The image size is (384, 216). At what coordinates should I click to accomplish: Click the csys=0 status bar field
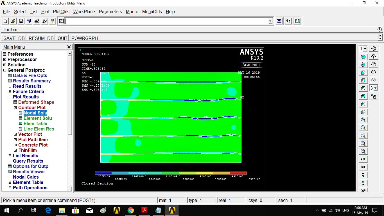(x=261, y=201)
